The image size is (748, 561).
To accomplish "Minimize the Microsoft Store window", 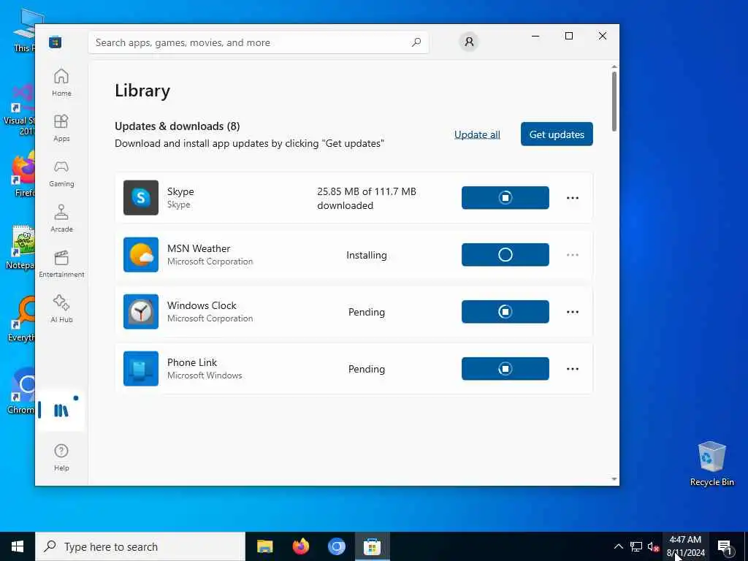I will (x=535, y=36).
